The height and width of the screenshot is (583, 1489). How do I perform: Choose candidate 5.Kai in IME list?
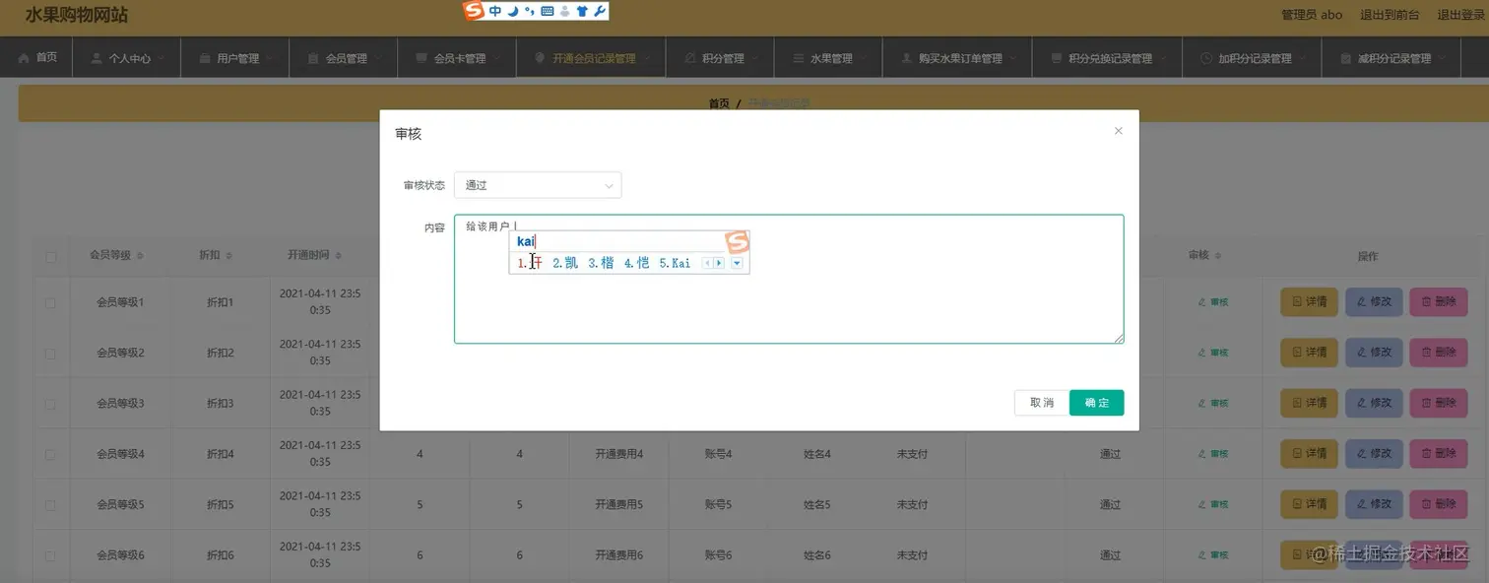pyautogui.click(x=676, y=263)
